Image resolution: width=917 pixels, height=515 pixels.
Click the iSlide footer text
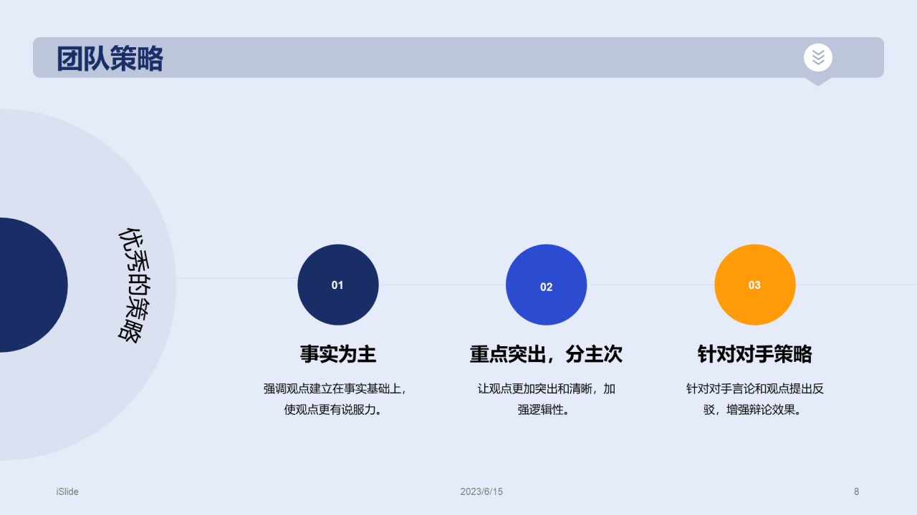click(x=67, y=491)
